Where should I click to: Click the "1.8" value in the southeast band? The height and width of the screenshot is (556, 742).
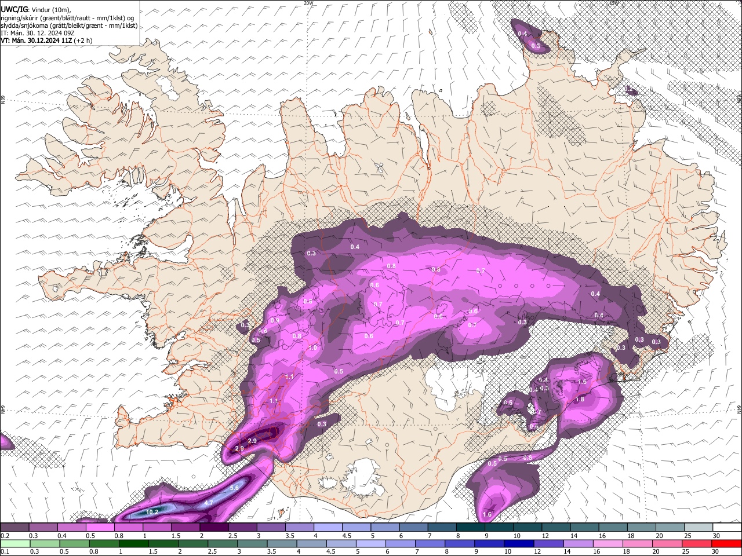pos(579,400)
